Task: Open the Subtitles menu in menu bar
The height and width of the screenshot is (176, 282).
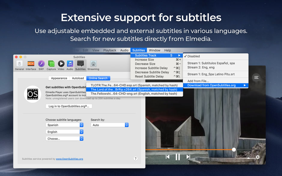Action: pyautogui.click(x=138, y=50)
